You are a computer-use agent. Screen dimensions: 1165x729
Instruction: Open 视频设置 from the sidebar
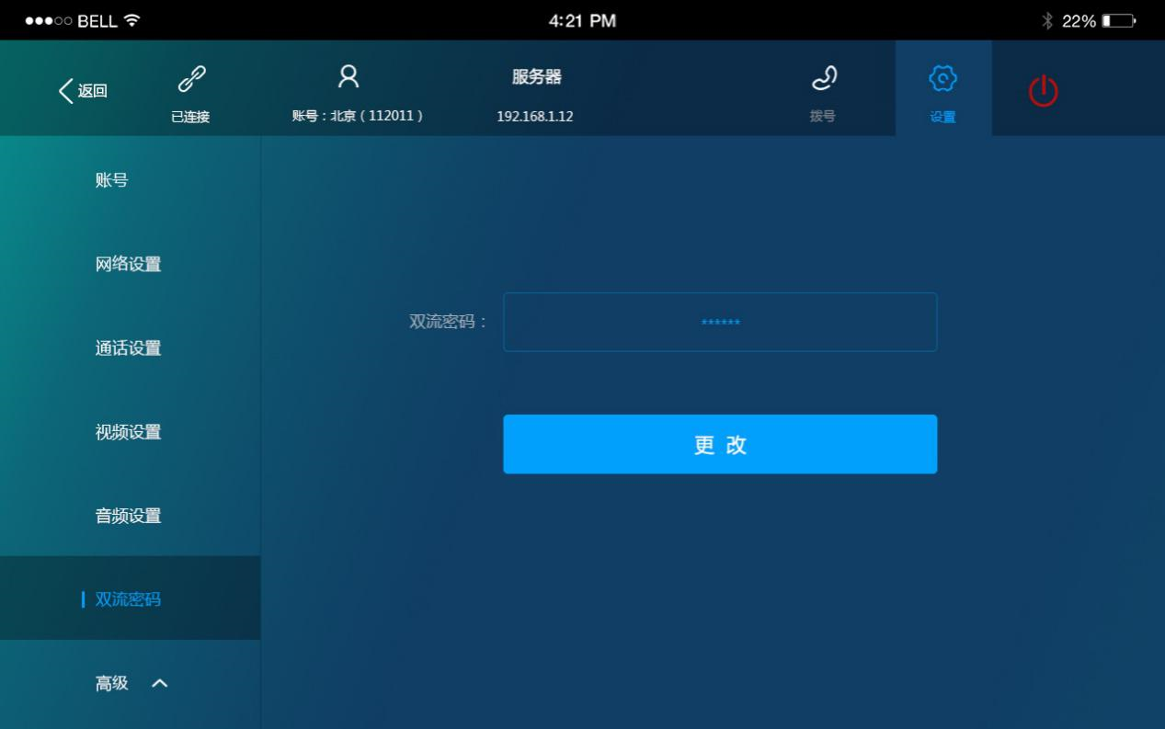click(128, 431)
